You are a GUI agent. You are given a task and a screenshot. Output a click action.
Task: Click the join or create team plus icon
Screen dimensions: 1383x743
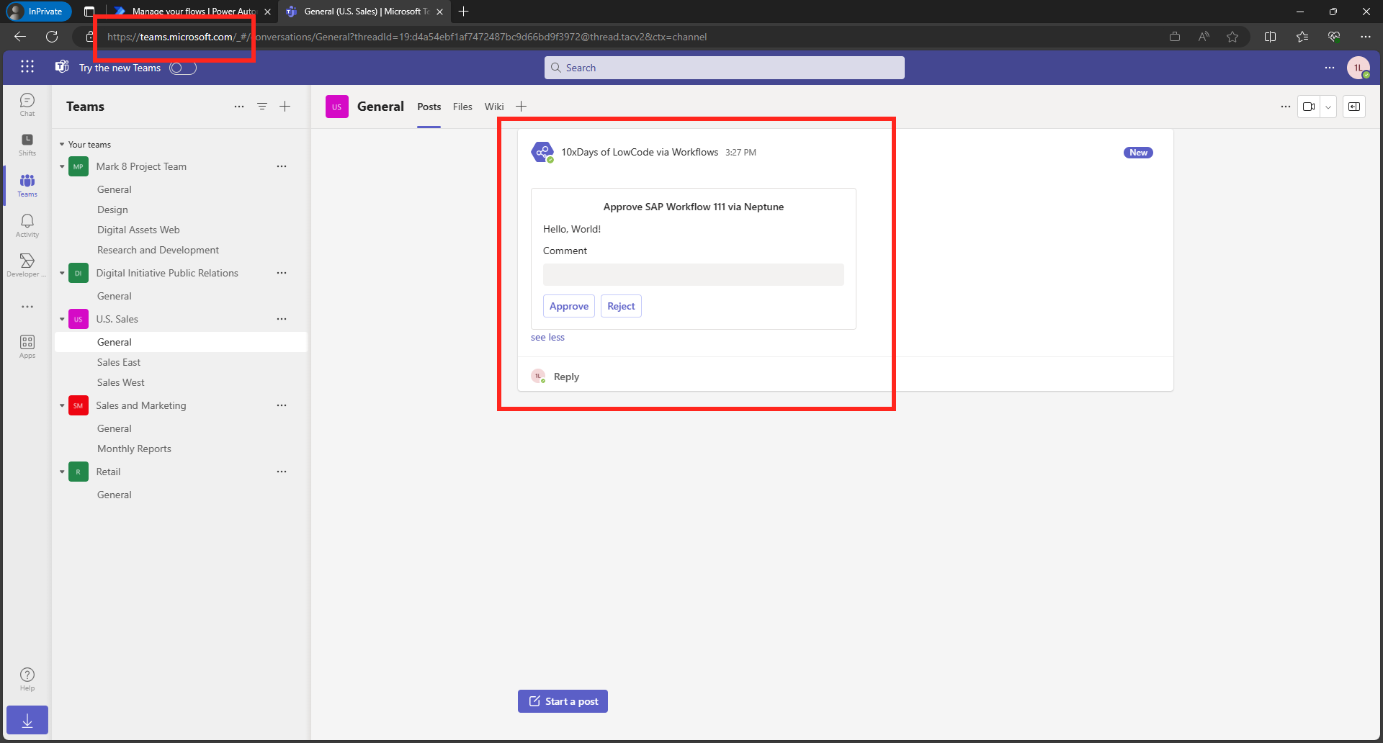285,107
